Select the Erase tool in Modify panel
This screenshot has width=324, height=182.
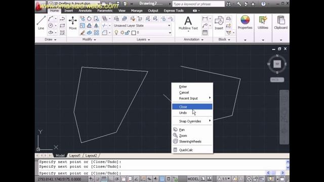[x=82, y=32]
